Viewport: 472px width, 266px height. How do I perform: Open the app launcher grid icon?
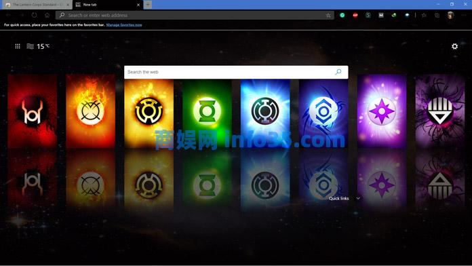tap(18, 46)
